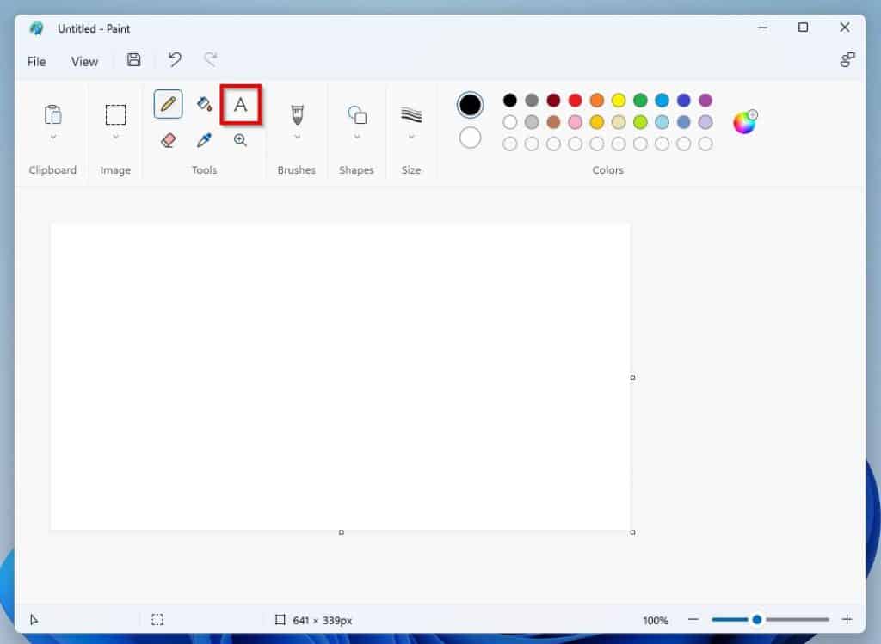Screen dimensions: 881x644
Task: Click the Brushes tool icon
Action: coord(297,114)
